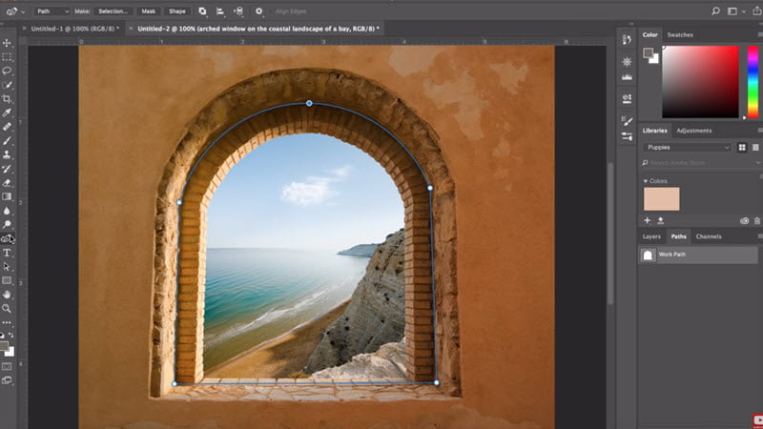Select the Lasso tool
The image size is (763, 429).
(x=7, y=71)
